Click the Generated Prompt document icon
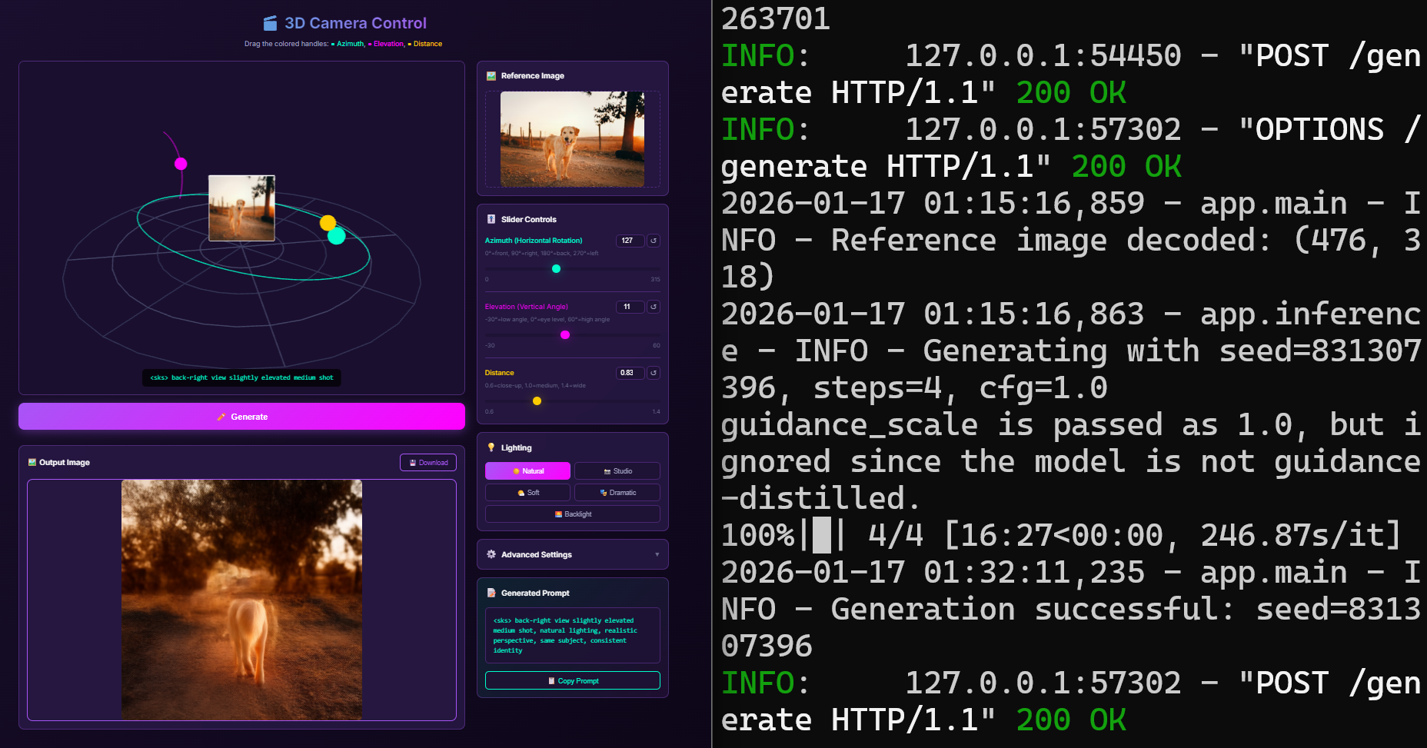This screenshot has width=1427, height=748. [492, 593]
